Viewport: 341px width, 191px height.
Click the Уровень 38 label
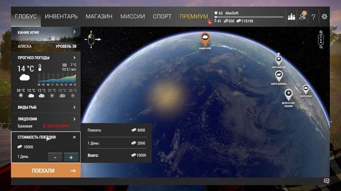[x=66, y=46]
